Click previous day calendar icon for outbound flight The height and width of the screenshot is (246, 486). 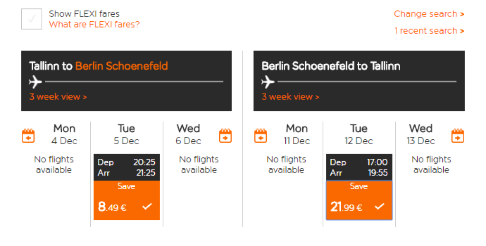[28, 136]
